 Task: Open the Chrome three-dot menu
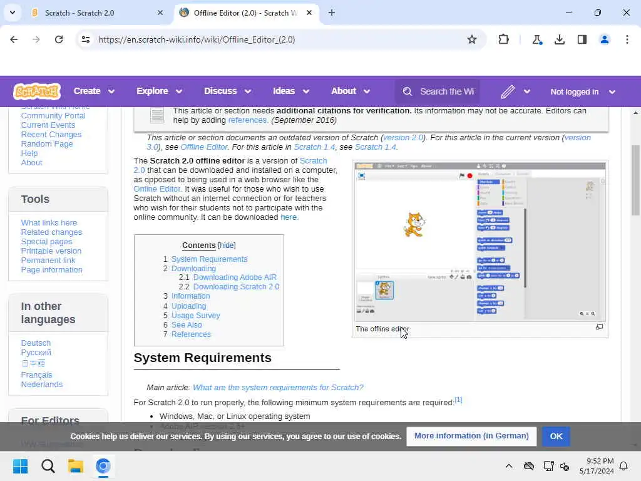pyautogui.click(x=627, y=39)
